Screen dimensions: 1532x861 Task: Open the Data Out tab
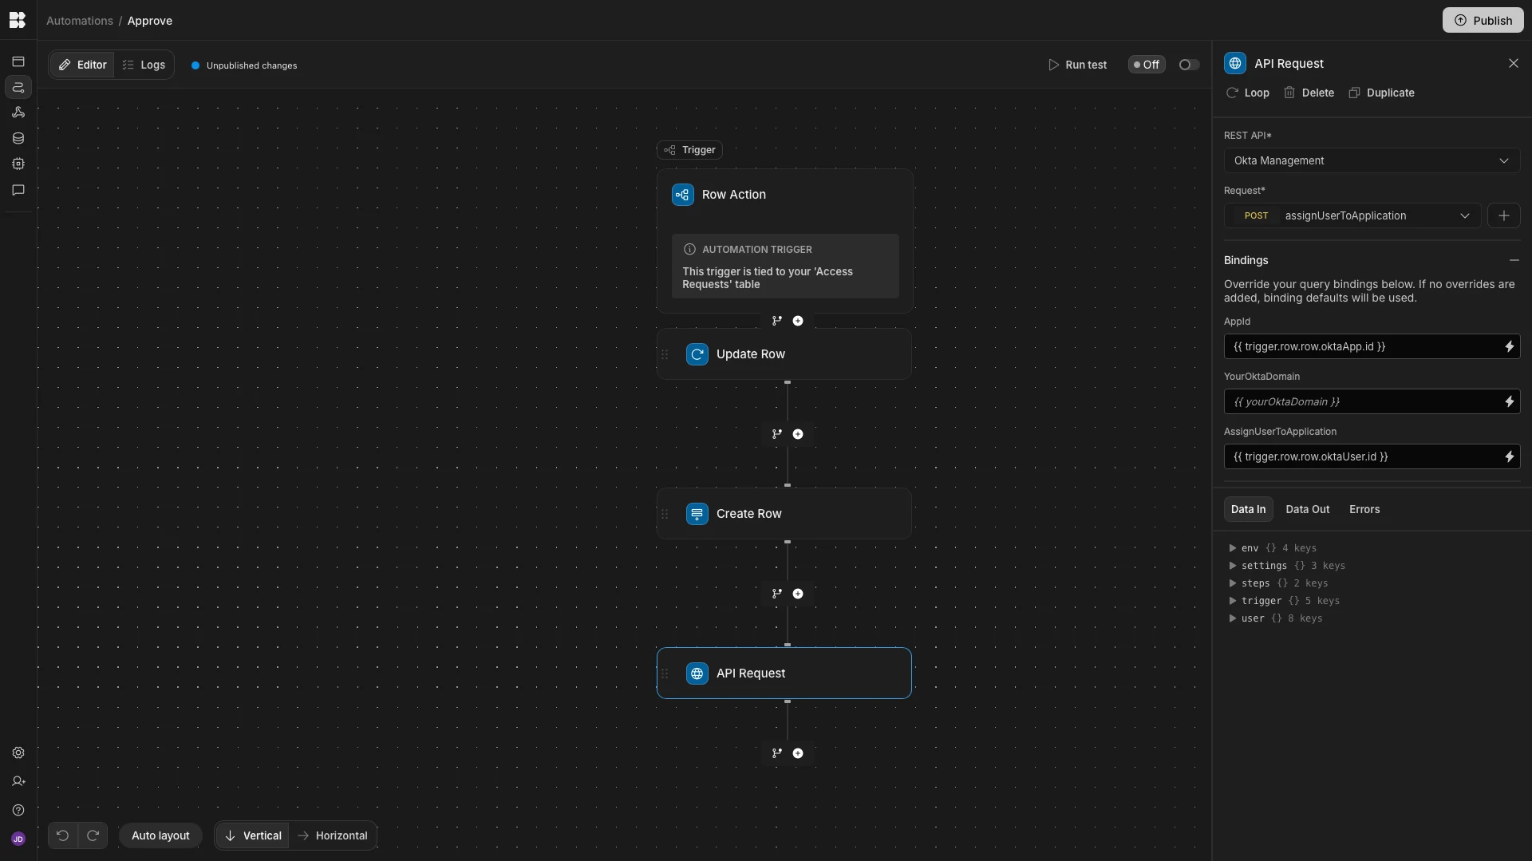(x=1307, y=508)
